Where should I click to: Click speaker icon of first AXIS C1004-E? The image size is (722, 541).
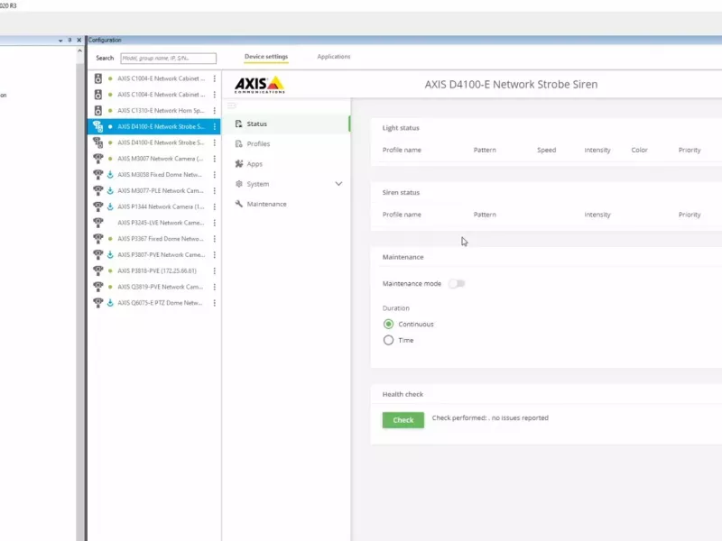98,78
